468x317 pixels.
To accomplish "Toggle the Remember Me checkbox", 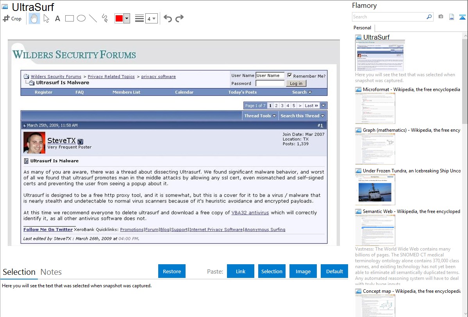I will tap(289, 75).
